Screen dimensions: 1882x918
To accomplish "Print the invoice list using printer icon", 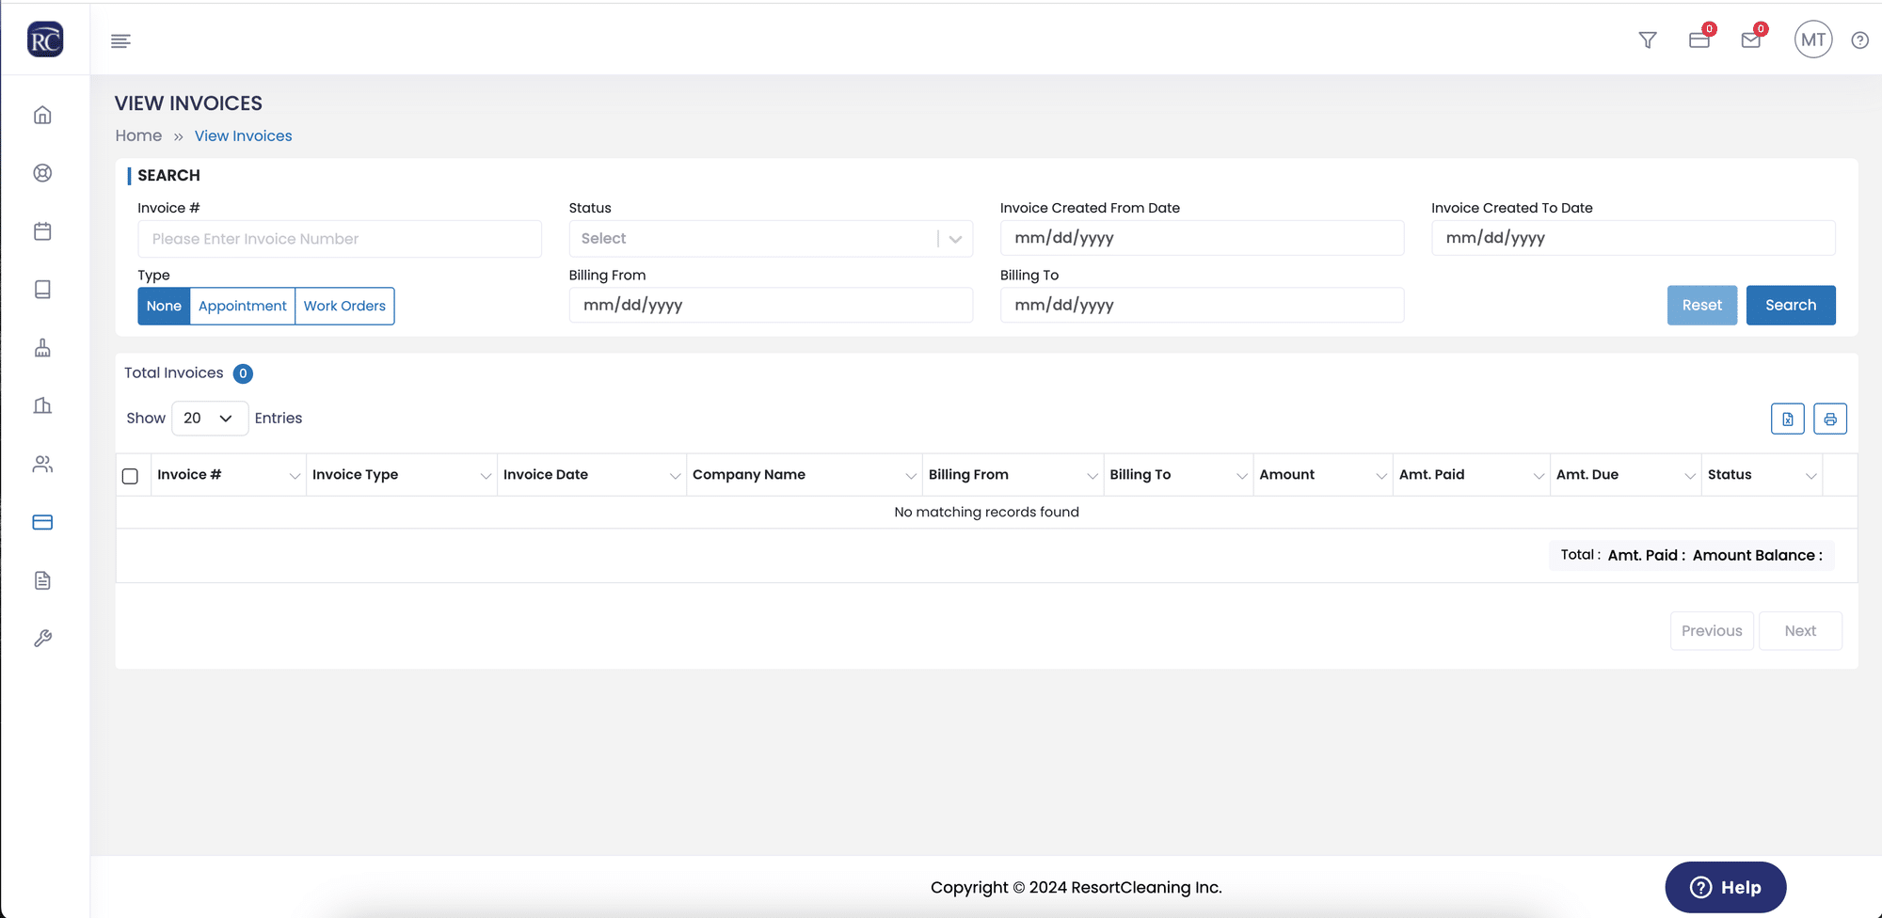I will [1830, 419].
